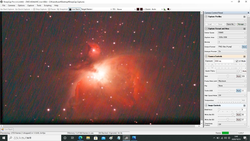Select the Live Stack bottom tab

click(7, 130)
